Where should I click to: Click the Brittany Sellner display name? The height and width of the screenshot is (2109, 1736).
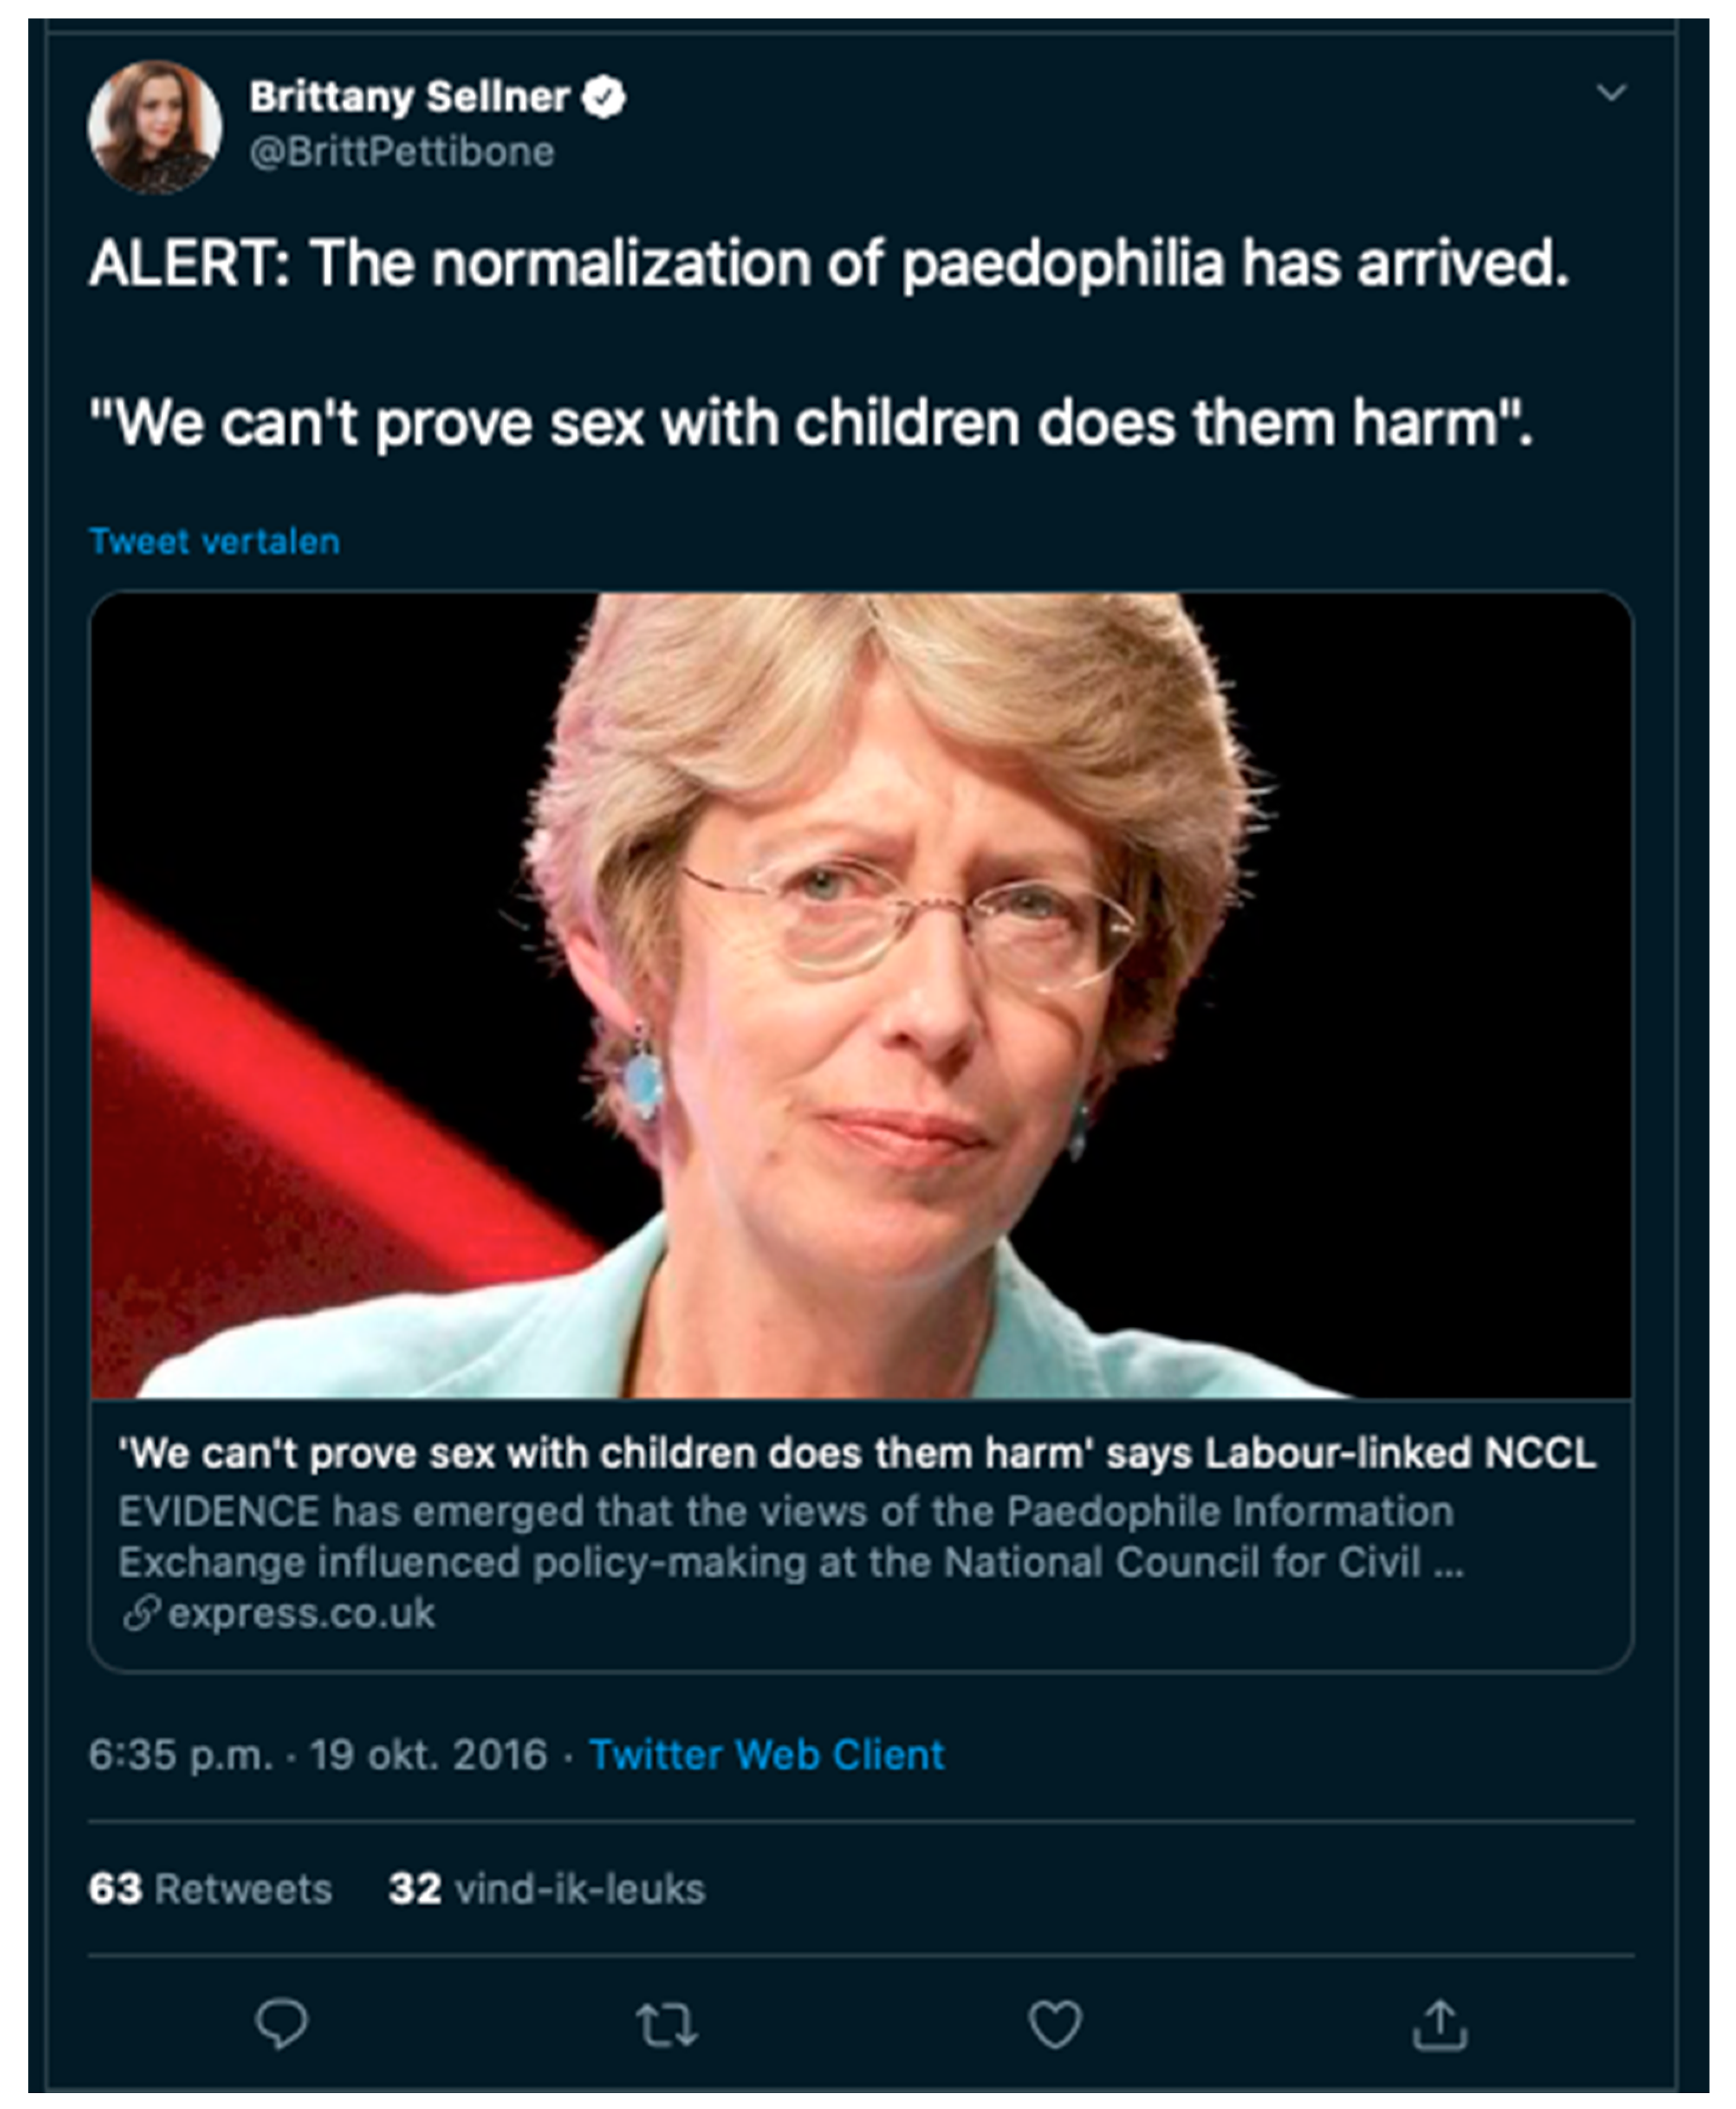click(409, 97)
